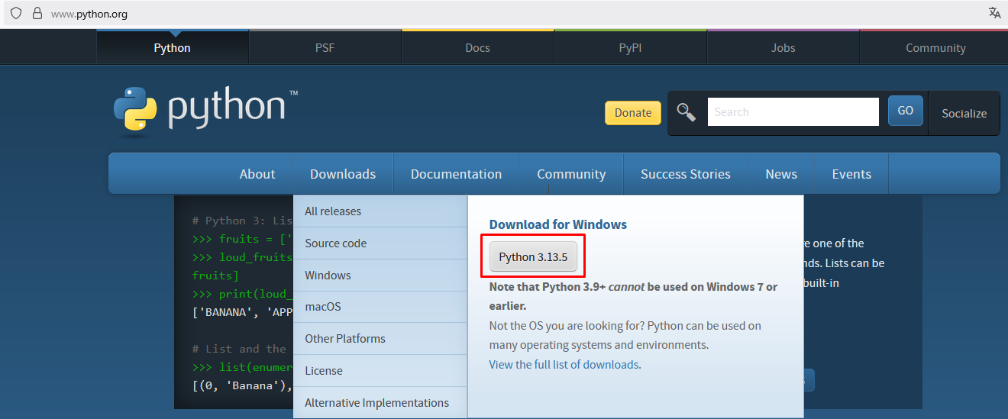Download Python 3.13.5 for Windows
The image size is (1008, 419).
click(533, 257)
